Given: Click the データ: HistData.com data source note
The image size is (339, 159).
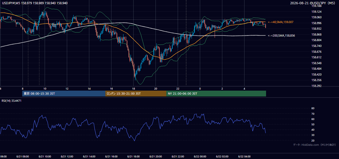Looking at the screenshot, I should [315, 145].
